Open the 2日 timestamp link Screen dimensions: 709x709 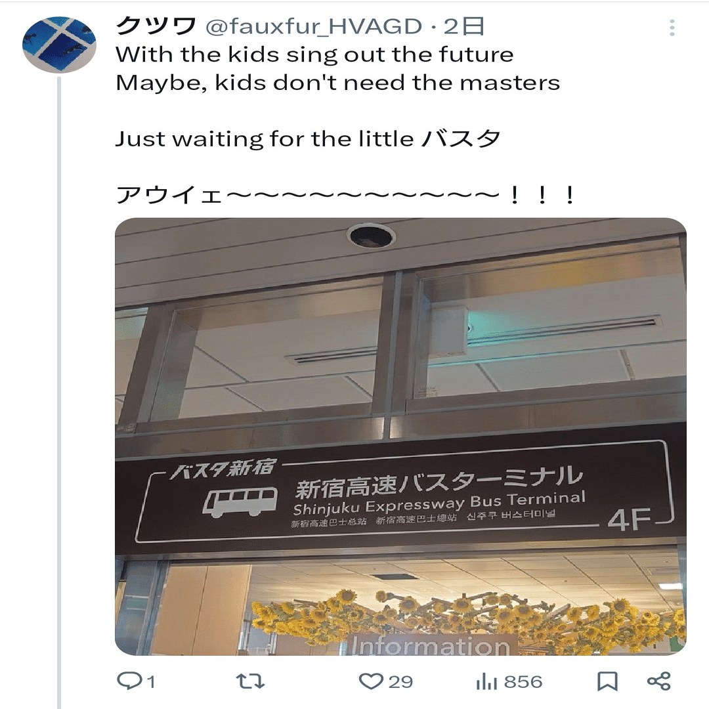[463, 27]
